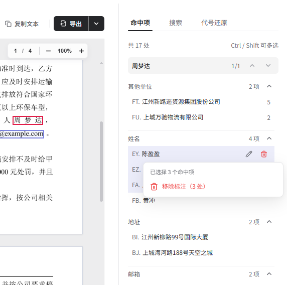Image resolution: width=287 pixels, height=285 pixels.
Task: Click the export file icon
Action: point(63,24)
